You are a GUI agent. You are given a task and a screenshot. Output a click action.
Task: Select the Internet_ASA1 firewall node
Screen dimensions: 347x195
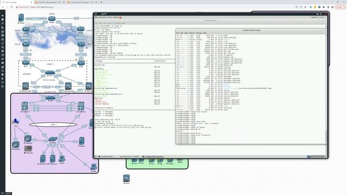tap(25, 86)
